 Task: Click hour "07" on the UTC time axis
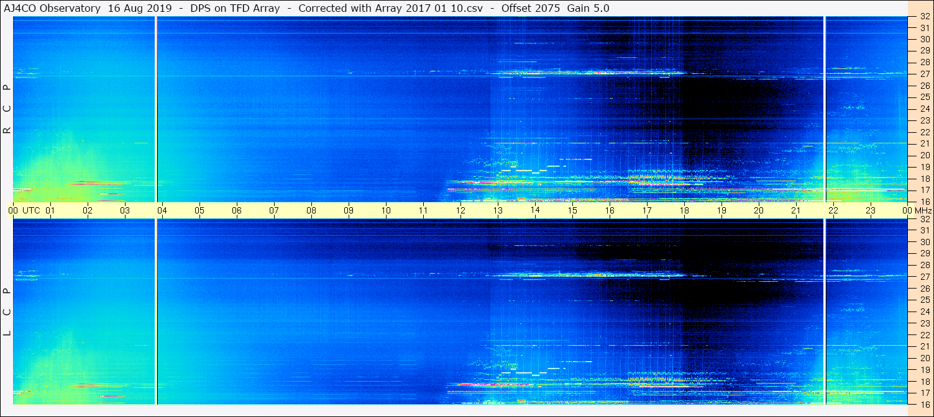(274, 210)
